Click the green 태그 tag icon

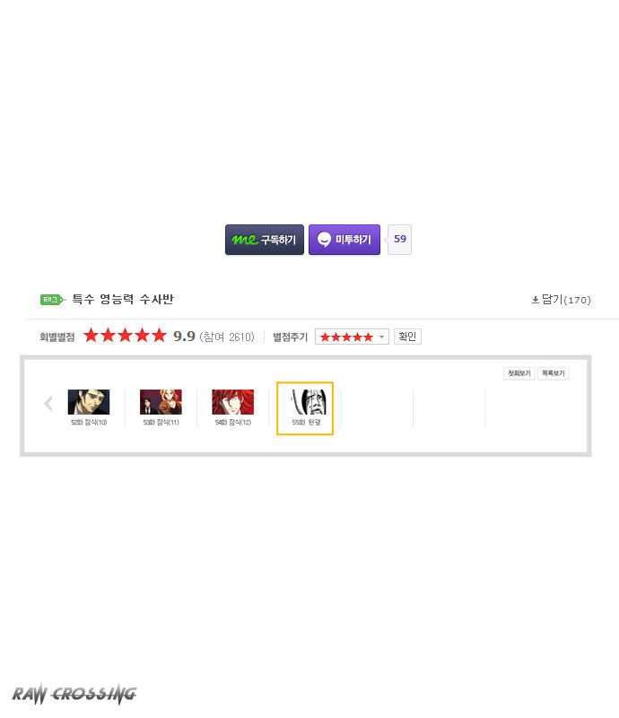52,300
